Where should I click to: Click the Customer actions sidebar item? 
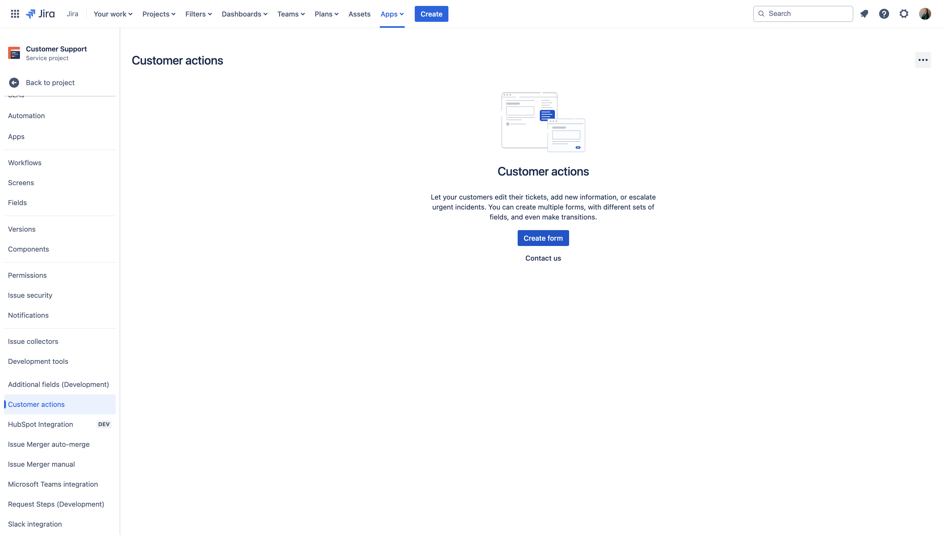coord(36,404)
